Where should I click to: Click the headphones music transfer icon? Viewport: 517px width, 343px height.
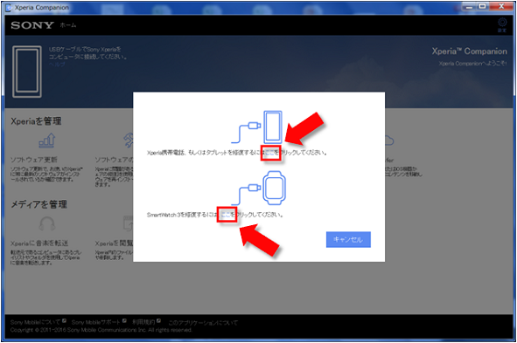pyautogui.click(x=47, y=224)
